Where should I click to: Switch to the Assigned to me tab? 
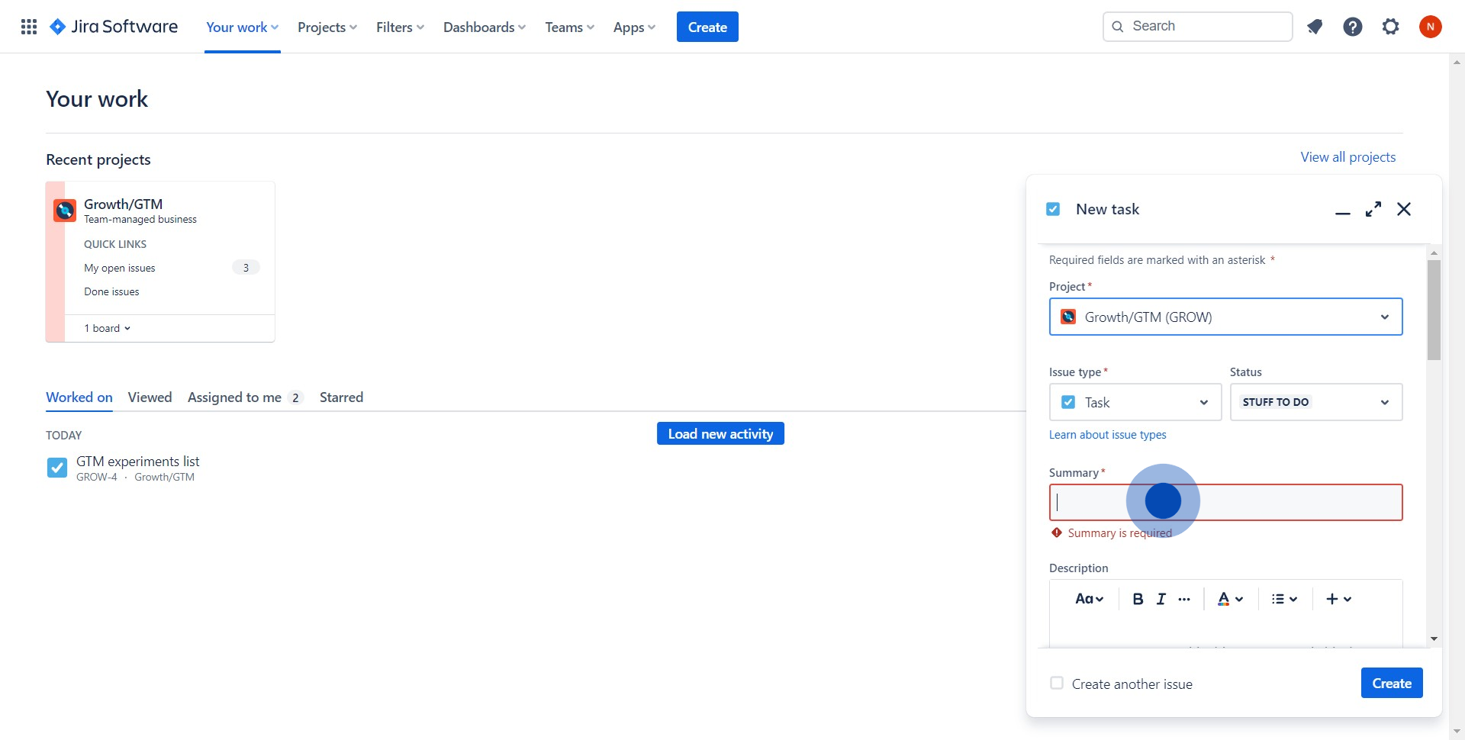[235, 397]
